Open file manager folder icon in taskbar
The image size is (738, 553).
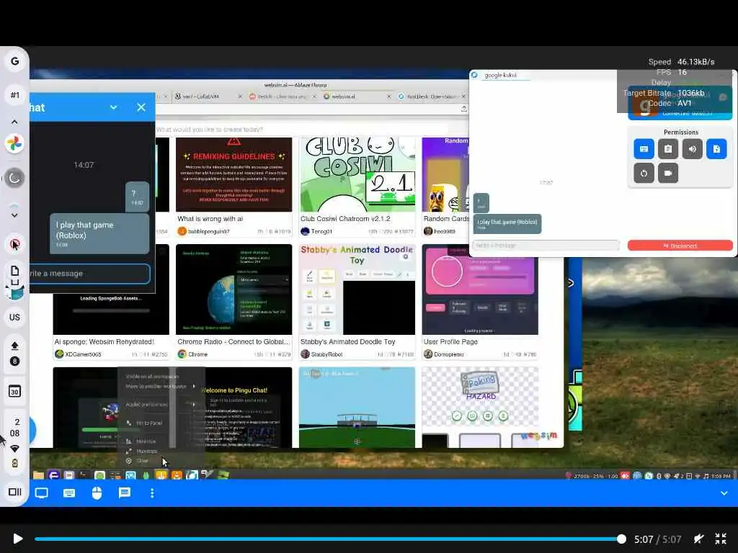[39, 475]
